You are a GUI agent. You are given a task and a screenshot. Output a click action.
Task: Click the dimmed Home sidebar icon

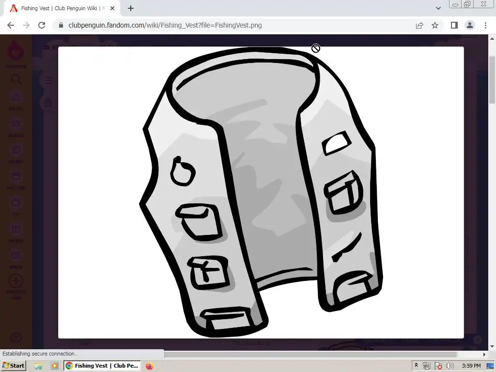tap(16, 97)
